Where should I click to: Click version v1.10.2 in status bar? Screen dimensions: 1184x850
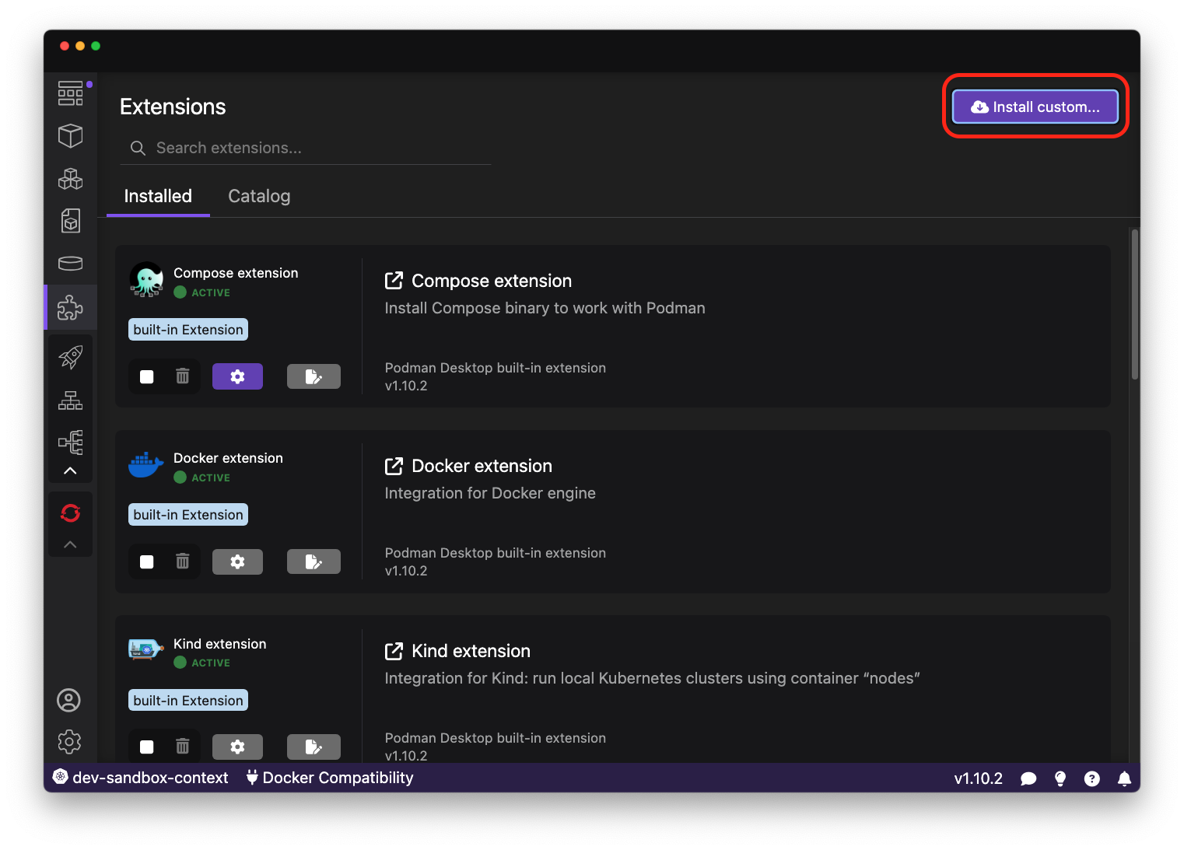point(978,778)
